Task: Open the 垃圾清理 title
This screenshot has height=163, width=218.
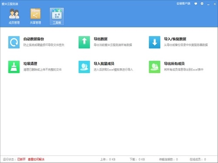Action: (30, 63)
